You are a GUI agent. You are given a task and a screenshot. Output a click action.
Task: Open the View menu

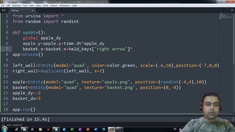(x=32, y=5)
